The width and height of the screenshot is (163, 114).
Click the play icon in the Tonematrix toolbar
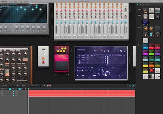(x=2, y=5)
